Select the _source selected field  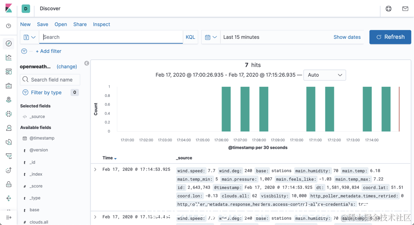point(37,116)
